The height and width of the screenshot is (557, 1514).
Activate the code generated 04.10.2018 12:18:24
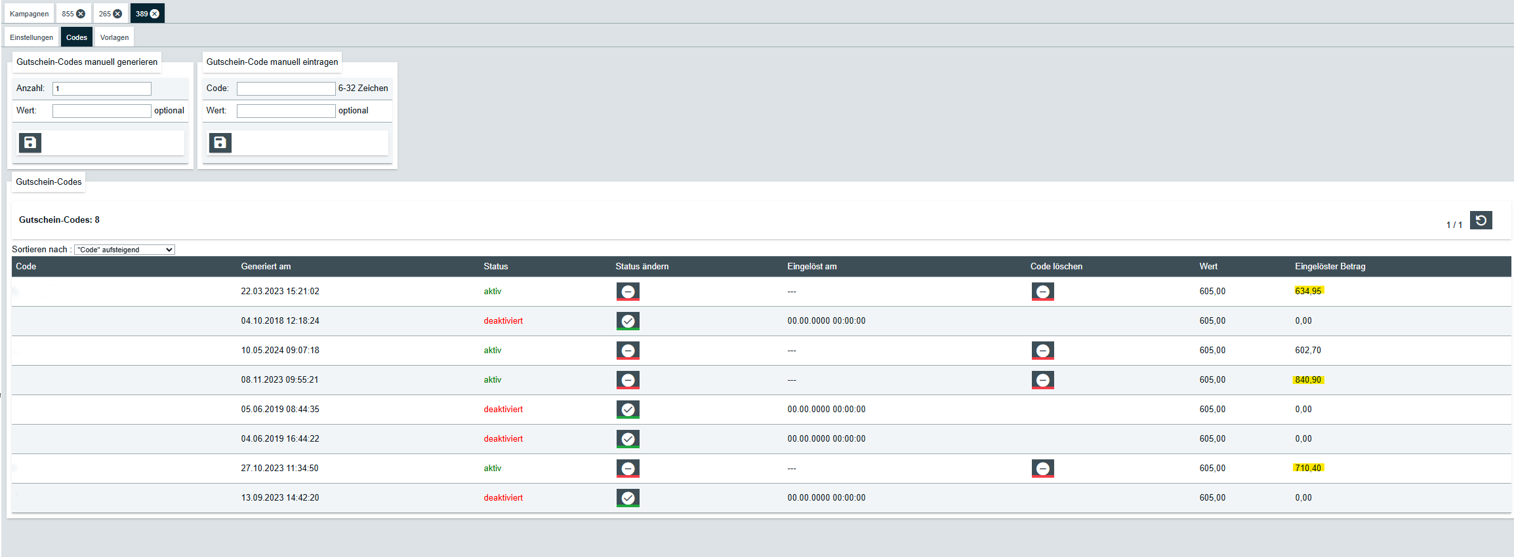[x=628, y=321]
